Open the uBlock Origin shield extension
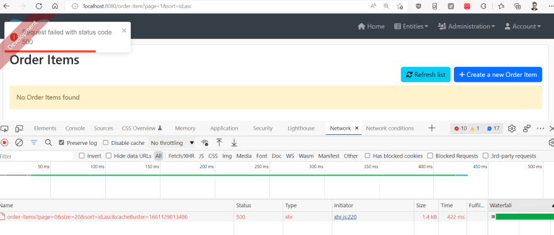Screen dimensions: 554x235 [418, 6]
